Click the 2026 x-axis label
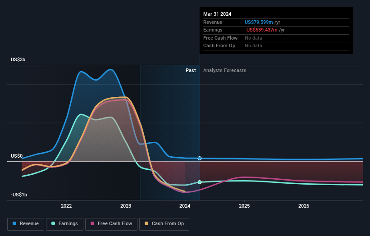The width and height of the screenshot is (370, 236). 304,206
